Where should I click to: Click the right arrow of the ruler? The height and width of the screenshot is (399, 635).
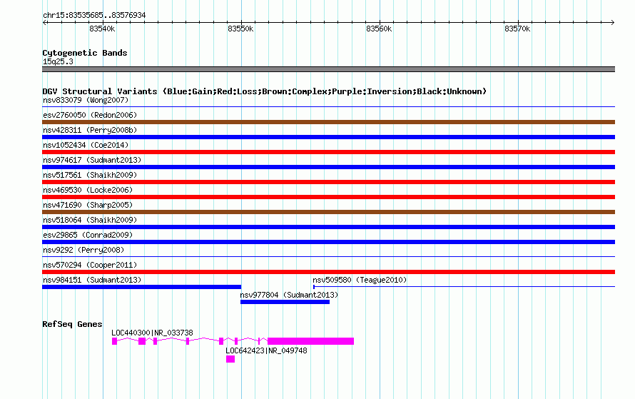(x=612, y=22)
